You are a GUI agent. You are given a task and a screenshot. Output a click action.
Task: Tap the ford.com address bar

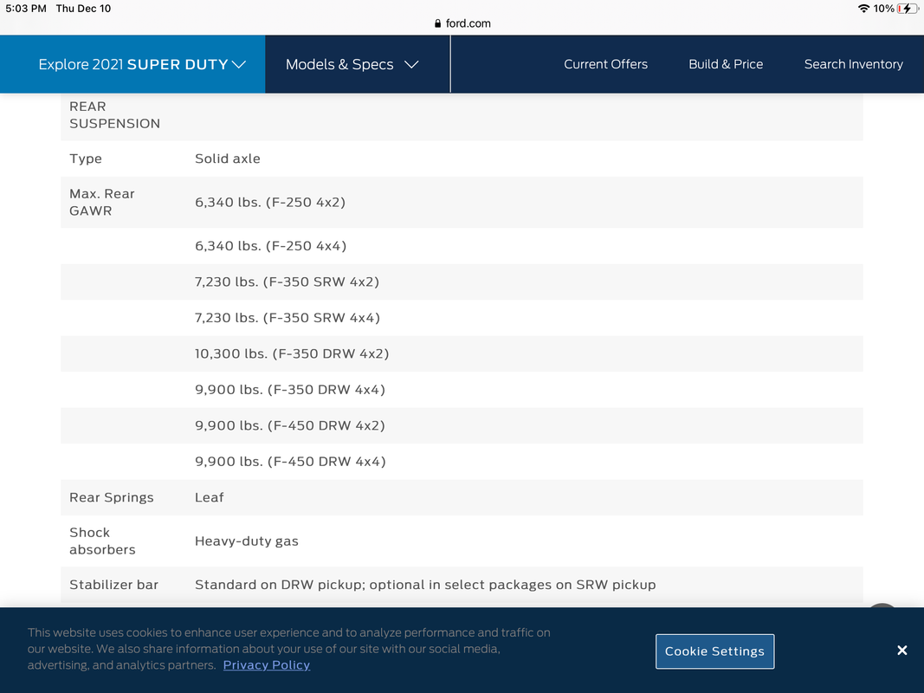point(462,23)
